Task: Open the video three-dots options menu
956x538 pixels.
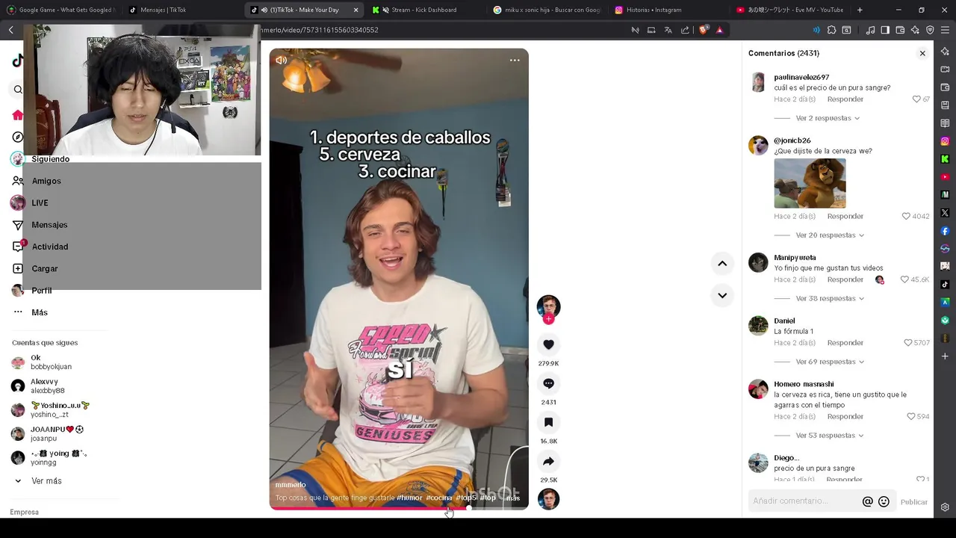Action: (515, 61)
